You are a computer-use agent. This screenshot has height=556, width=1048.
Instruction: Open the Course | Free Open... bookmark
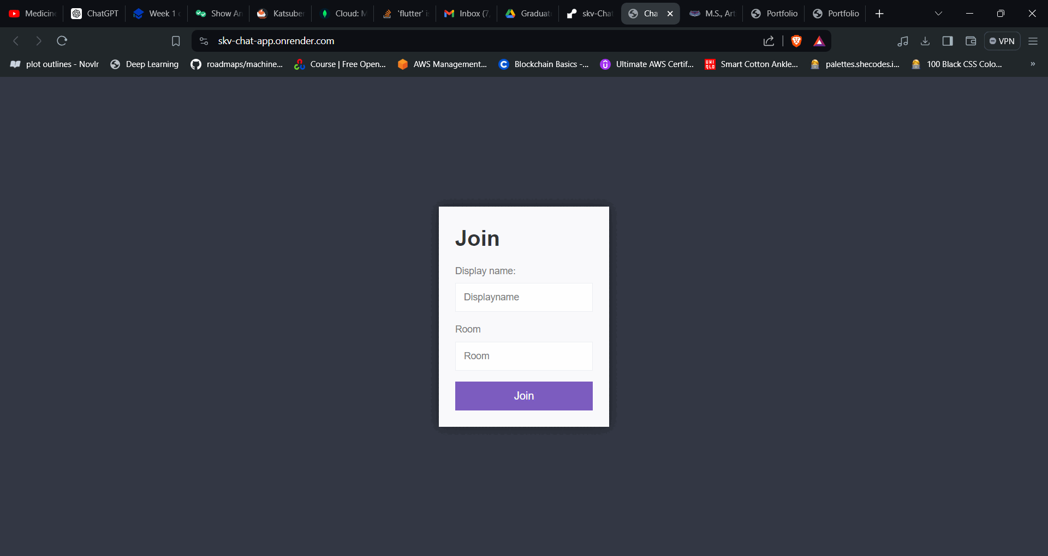340,64
